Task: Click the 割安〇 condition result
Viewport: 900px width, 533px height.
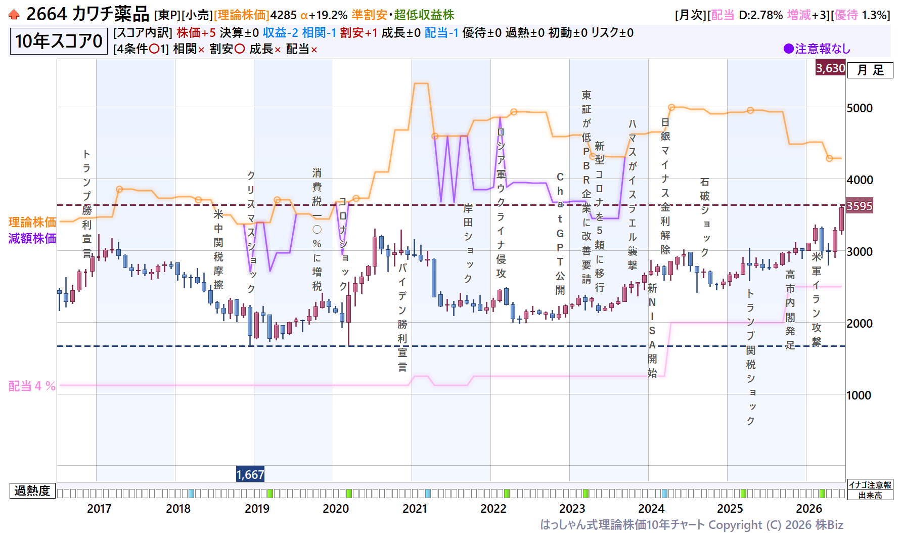Action: tap(228, 49)
